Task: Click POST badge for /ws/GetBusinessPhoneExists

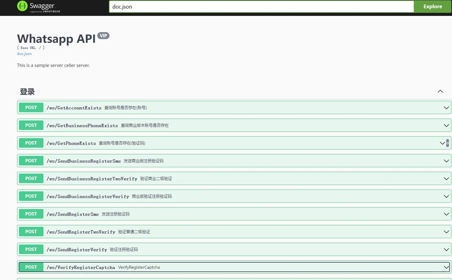Action: click(x=31, y=125)
